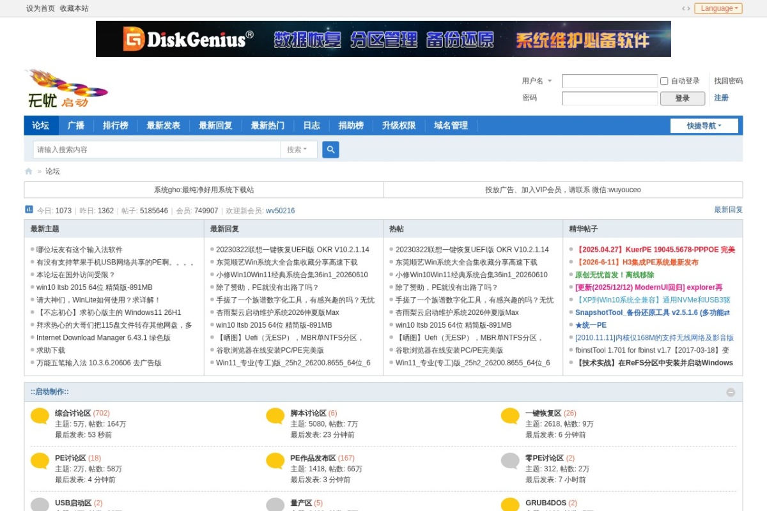
Task: Open the 综合讨论区 speech bubble icon
Action: 40,416
